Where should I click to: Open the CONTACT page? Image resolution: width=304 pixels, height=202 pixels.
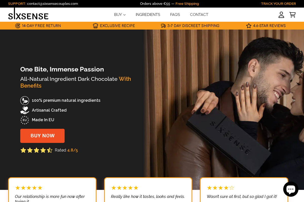point(199,15)
